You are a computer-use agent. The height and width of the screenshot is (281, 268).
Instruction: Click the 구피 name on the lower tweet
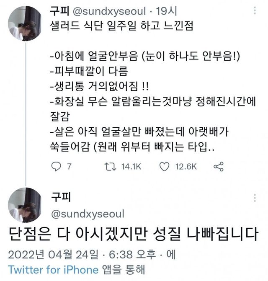coord(59,197)
